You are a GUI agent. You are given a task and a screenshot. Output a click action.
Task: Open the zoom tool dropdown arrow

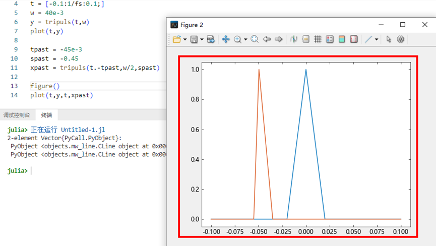coord(245,39)
